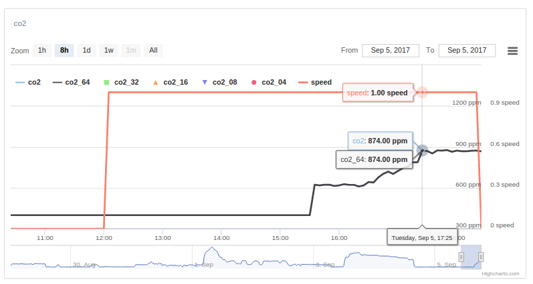533x284 pixels.
Task: Click the co2 data point marker at 17:25
Action: pyautogui.click(x=422, y=149)
